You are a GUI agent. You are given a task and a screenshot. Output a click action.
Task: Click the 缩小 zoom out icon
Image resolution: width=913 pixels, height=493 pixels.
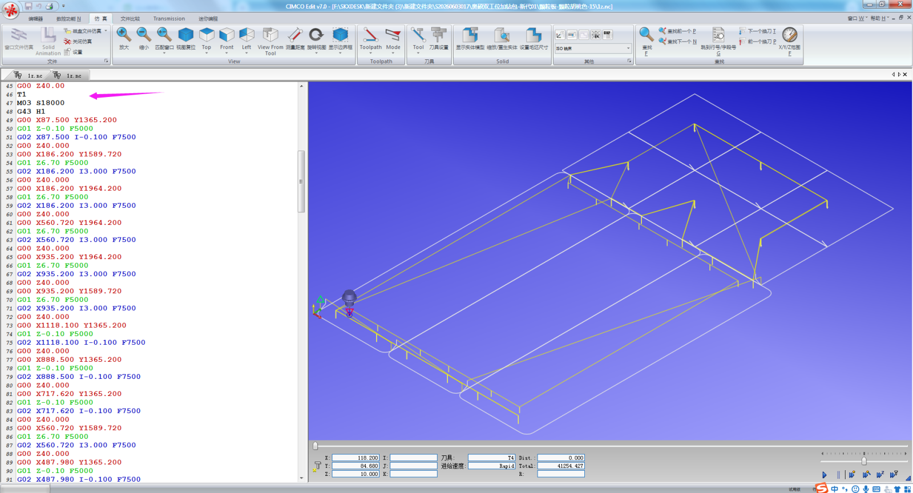[x=144, y=35]
